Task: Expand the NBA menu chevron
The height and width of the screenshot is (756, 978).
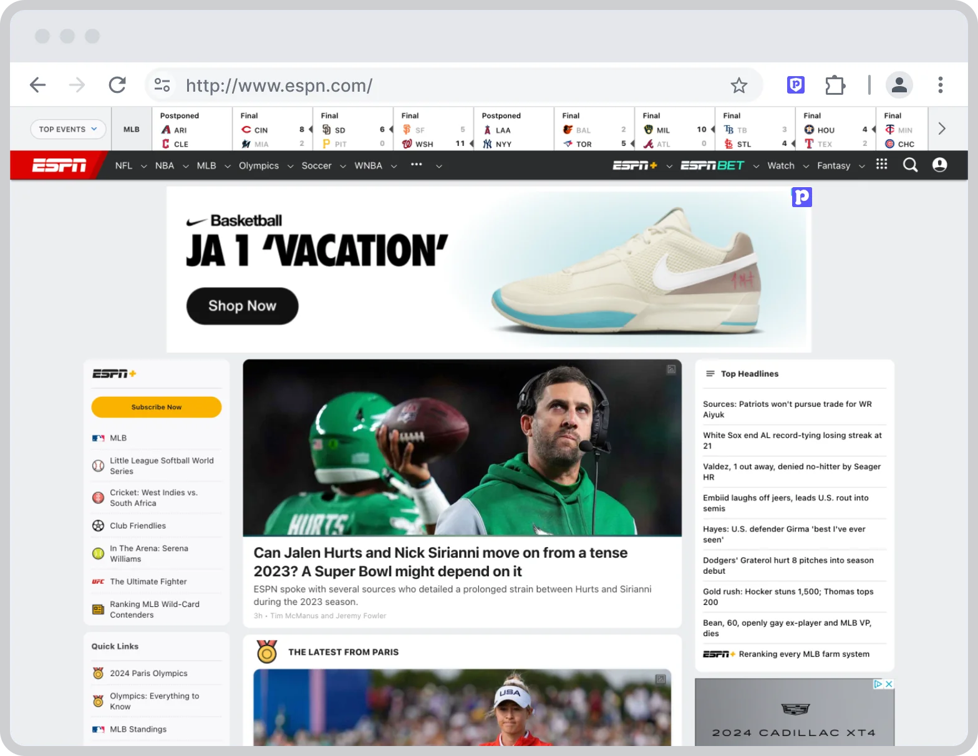Action: (x=185, y=167)
